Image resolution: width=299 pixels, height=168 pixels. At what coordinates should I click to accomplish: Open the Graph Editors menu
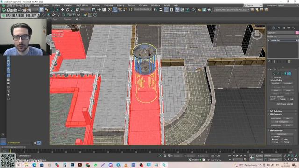[x=82, y=5]
